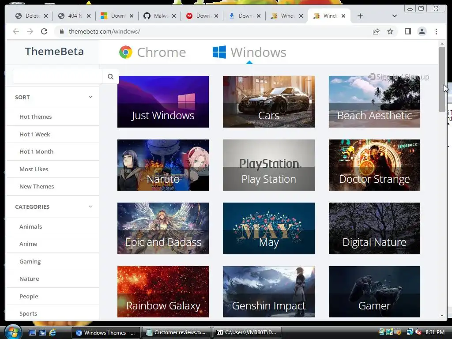Click the Sign in / Sign up link
The height and width of the screenshot is (339, 452).
point(399,77)
